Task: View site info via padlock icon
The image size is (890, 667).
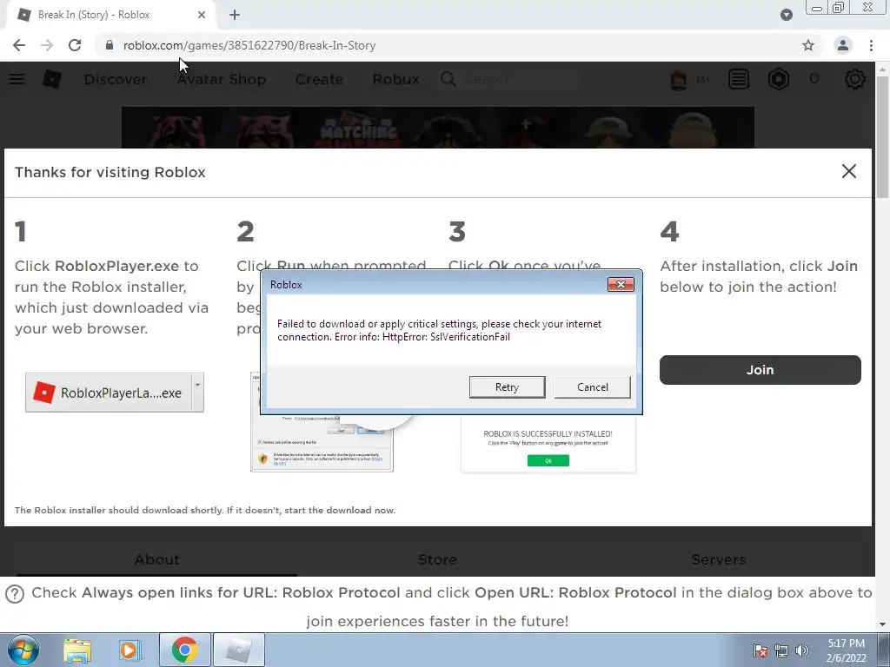Action: coord(109,45)
